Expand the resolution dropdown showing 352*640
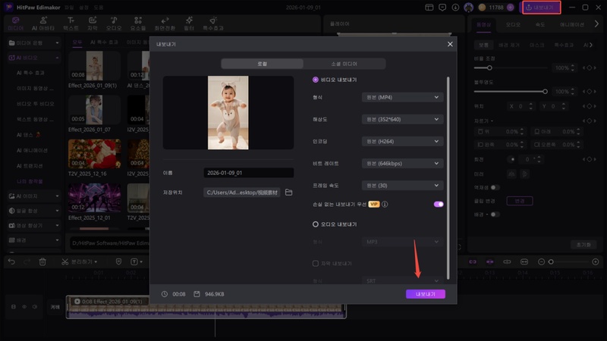The width and height of the screenshot is (607, 341). (401, 119)
